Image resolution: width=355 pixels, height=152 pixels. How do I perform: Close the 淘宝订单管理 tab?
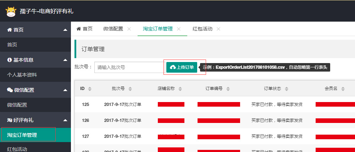tap(179, 29)
